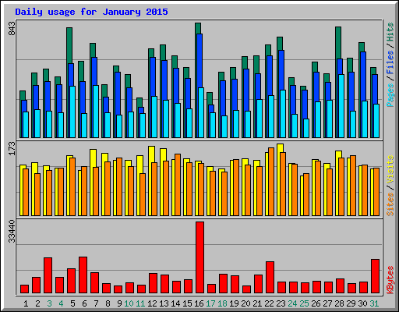Click day label 27 on the x-axis
399x312 pixels.
click(327, 303)
